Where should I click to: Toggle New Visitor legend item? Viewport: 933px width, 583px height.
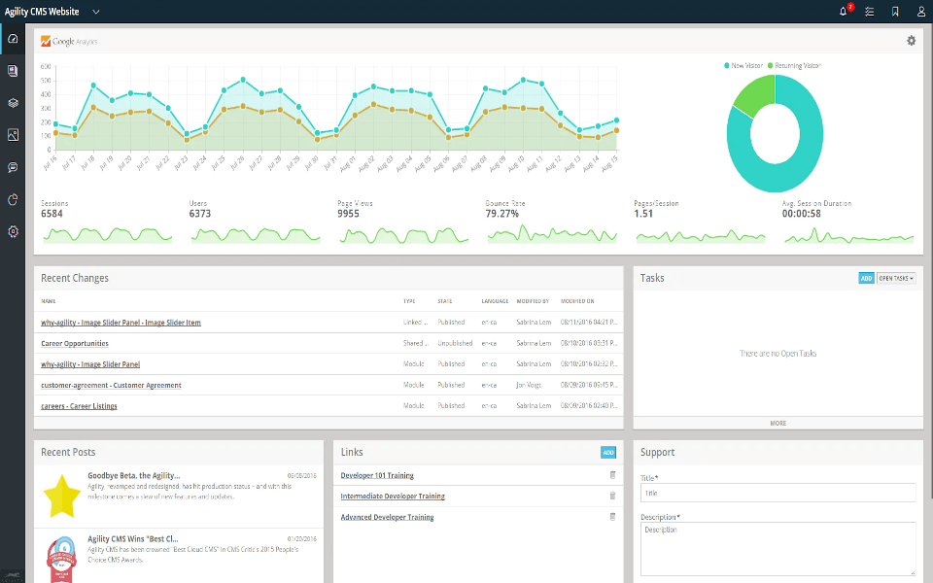pos(743,65)
